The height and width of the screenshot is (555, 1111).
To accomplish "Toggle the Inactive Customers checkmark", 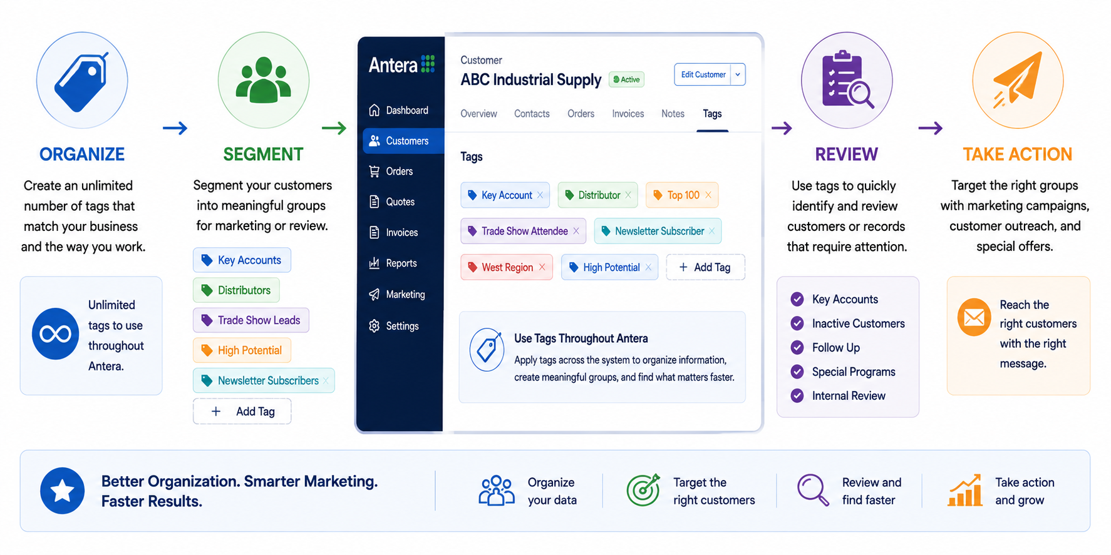I will (797, 323).
